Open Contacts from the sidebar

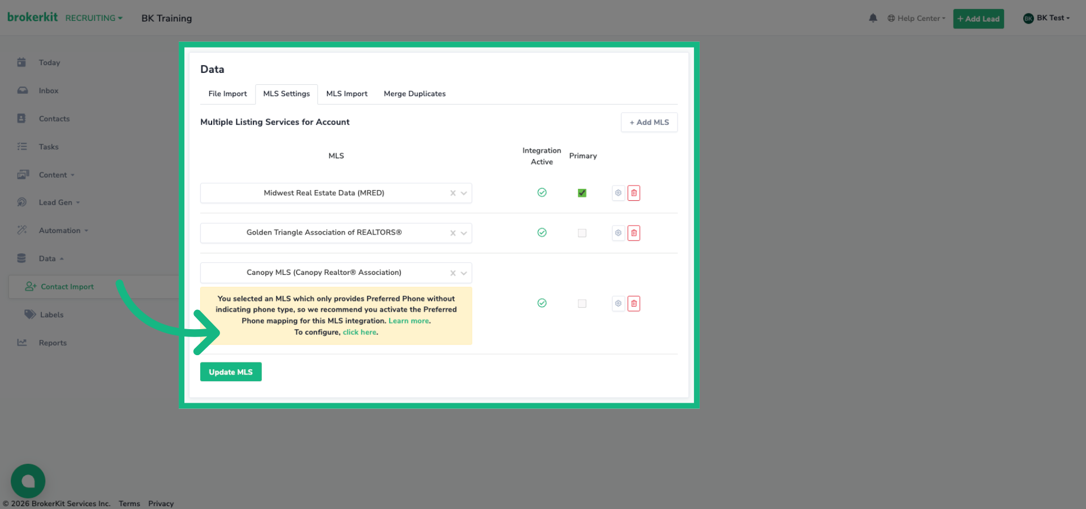(54, 119)
